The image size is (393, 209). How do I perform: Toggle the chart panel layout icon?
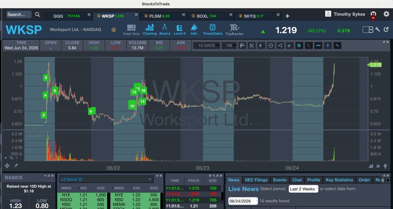pos(299,46)
